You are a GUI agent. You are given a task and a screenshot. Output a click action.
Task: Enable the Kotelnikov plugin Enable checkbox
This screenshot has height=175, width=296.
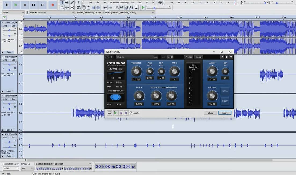pyautogui.click(x=131, y=113)
